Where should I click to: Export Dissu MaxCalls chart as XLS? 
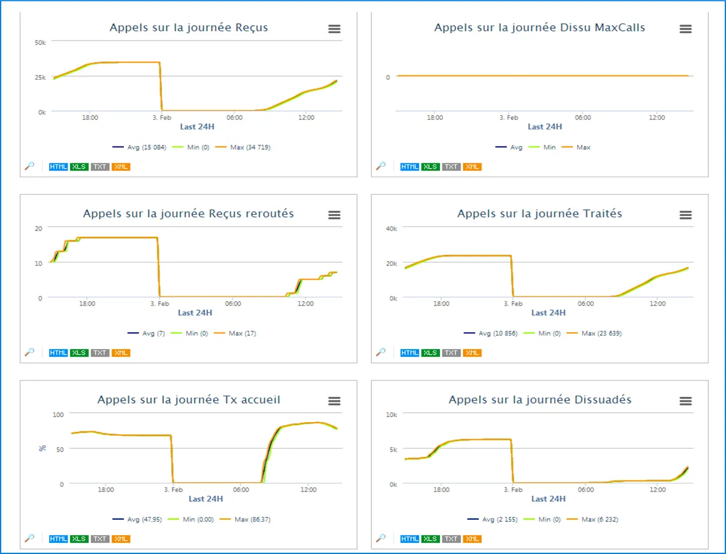pyautogui.click(x=430, y=167)
